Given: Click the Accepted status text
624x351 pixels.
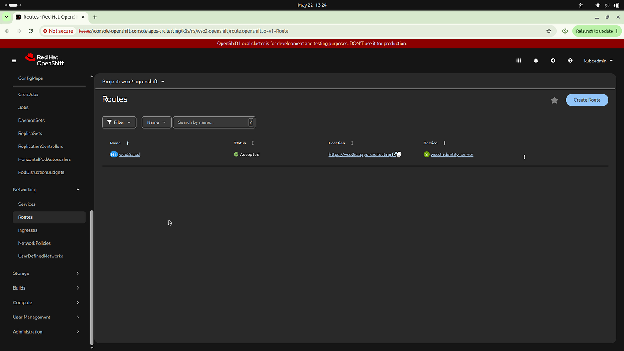Looking at the screenshot, I should [x=250, y=155].
